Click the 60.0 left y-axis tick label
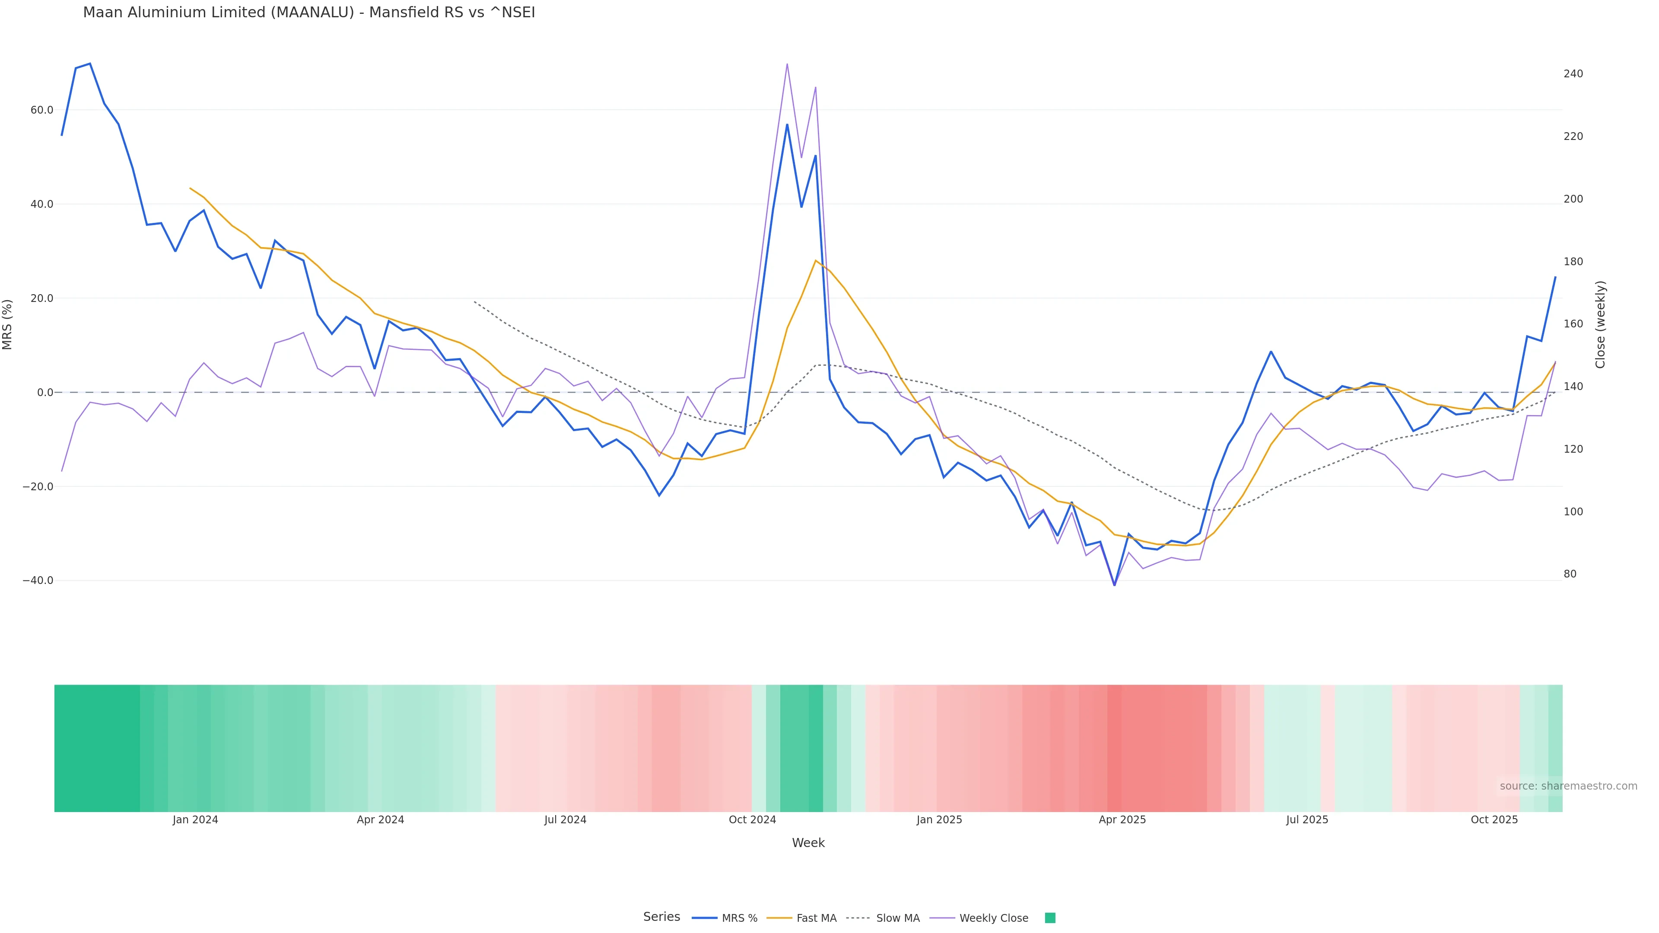 pyautogui.click(x=42, y=110)
